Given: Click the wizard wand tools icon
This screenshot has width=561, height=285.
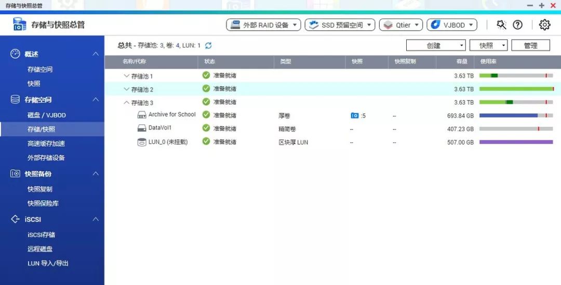Looking at the screenshot, I should coord(501,24).
